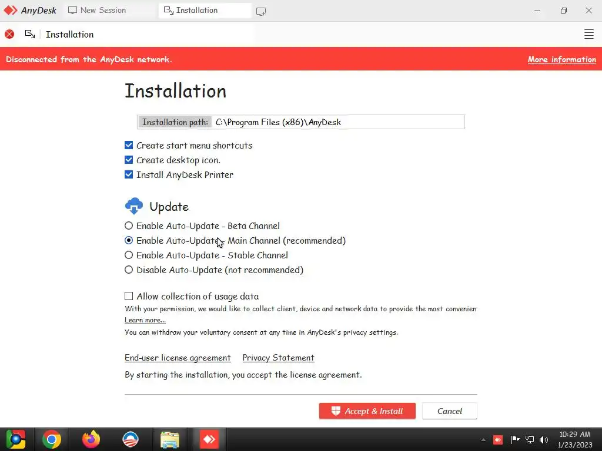The width and height of the screenshot is (602, 451).
Task: Click the AnyDesk system tray icon
Action: coord(498,439)
